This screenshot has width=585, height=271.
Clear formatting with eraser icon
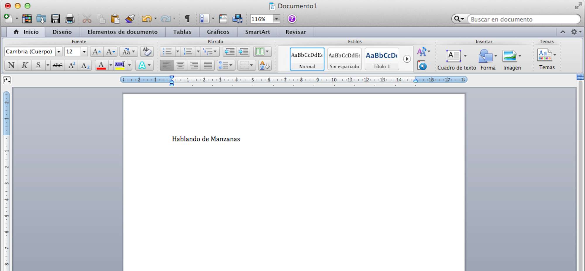[x=147, y=52]
